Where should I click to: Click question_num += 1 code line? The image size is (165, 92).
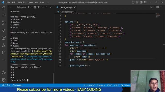pos(80,65)
